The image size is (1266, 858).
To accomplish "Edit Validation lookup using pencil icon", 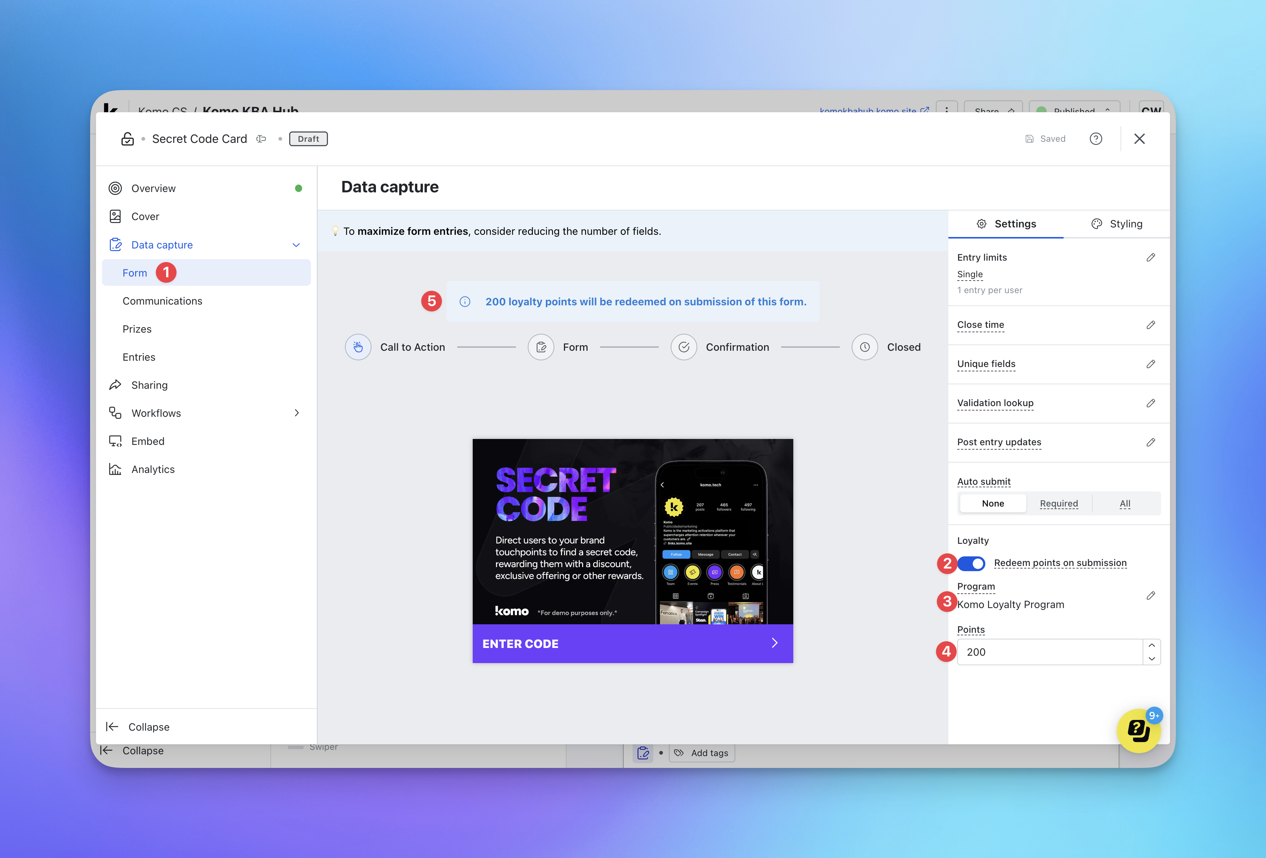I will tap(1150, 404).
